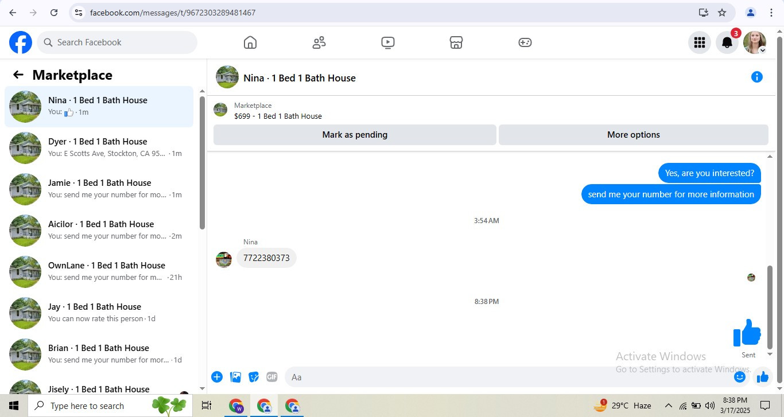Open conversation information icon
Image resolution: width=784 pixels, height=417 pixels.
coord(757,77)
